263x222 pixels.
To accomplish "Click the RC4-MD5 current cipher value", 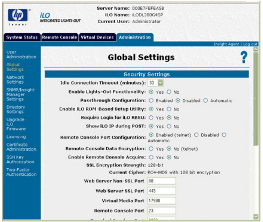I will [x=184, y=173].
